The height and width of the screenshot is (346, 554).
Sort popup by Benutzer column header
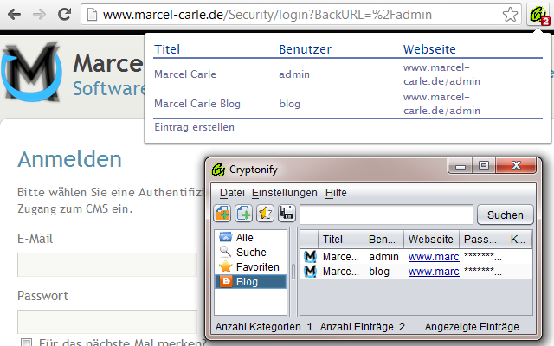tap(306, 49)
